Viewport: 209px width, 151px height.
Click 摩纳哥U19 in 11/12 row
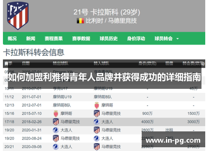pos(62,97)
